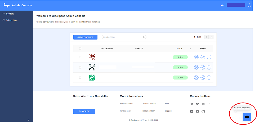
Task: Tick the checkbox for the green logo service
Action: coord(80,78)
